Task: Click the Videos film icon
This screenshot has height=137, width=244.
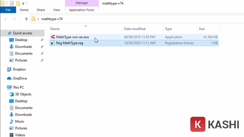Action: tap(12, 135)
